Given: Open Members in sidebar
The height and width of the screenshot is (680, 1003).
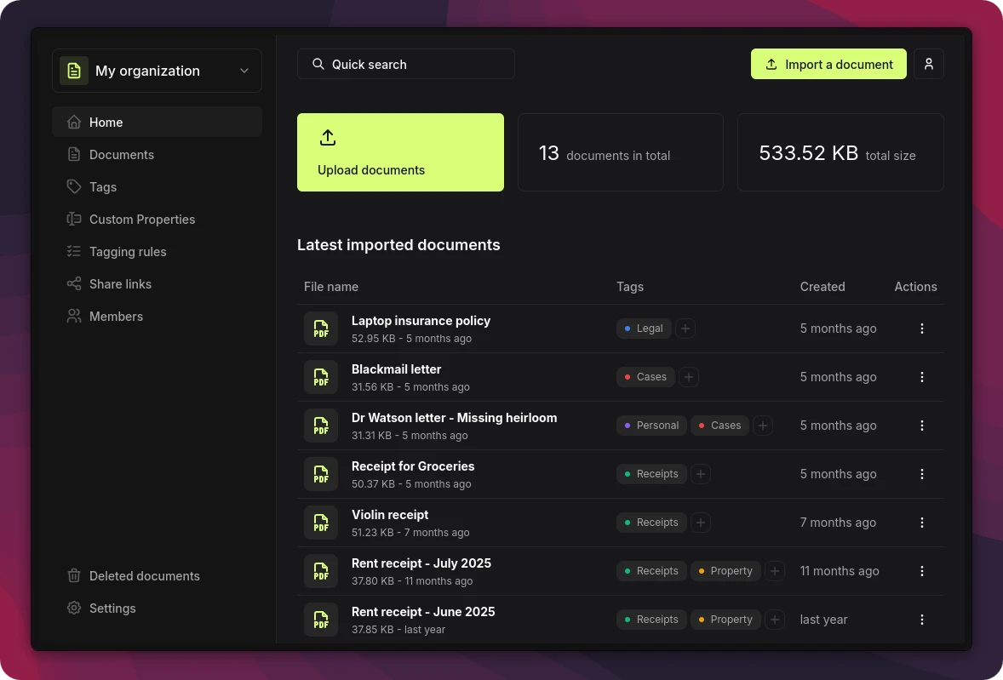Looking at the screenshot, I should 157,317.
